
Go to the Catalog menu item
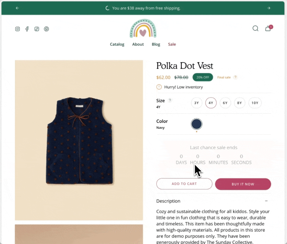pyautogui.click(x=117, y=44)
